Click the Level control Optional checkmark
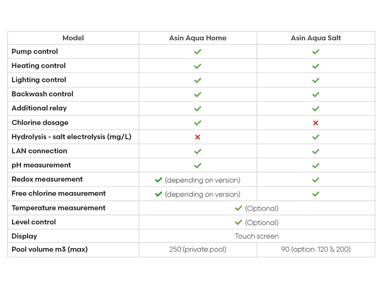This screenshot has height=286, width=383. 238,222
